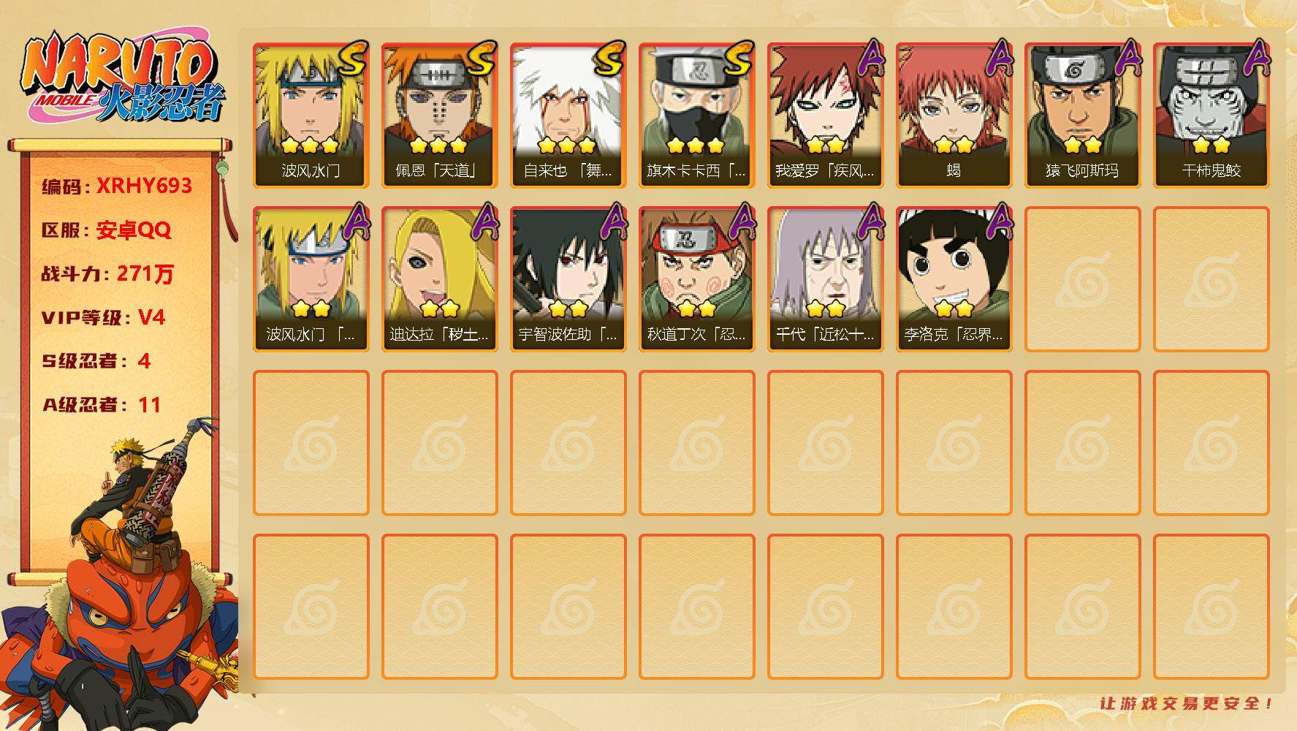Open the 李洛克「忍界」ninja card

tap(954, 279)
